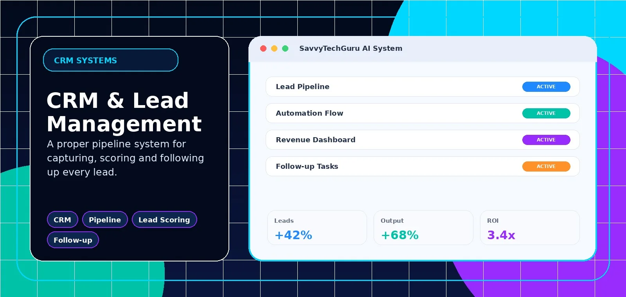Image resolution: width=626 pixels, height=297 pixels.
Task: Open the Automation Flow row
Action: click(x=423, y=113)
